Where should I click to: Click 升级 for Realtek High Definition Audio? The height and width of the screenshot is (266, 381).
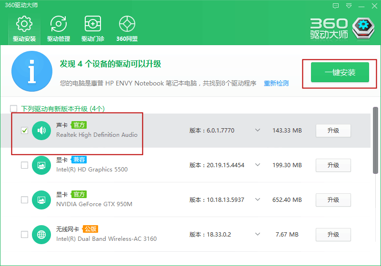(x=333, y=131)
